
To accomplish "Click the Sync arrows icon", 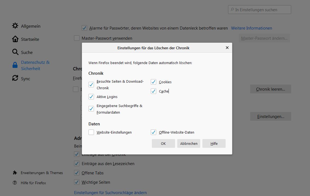I will click(15, 79).
